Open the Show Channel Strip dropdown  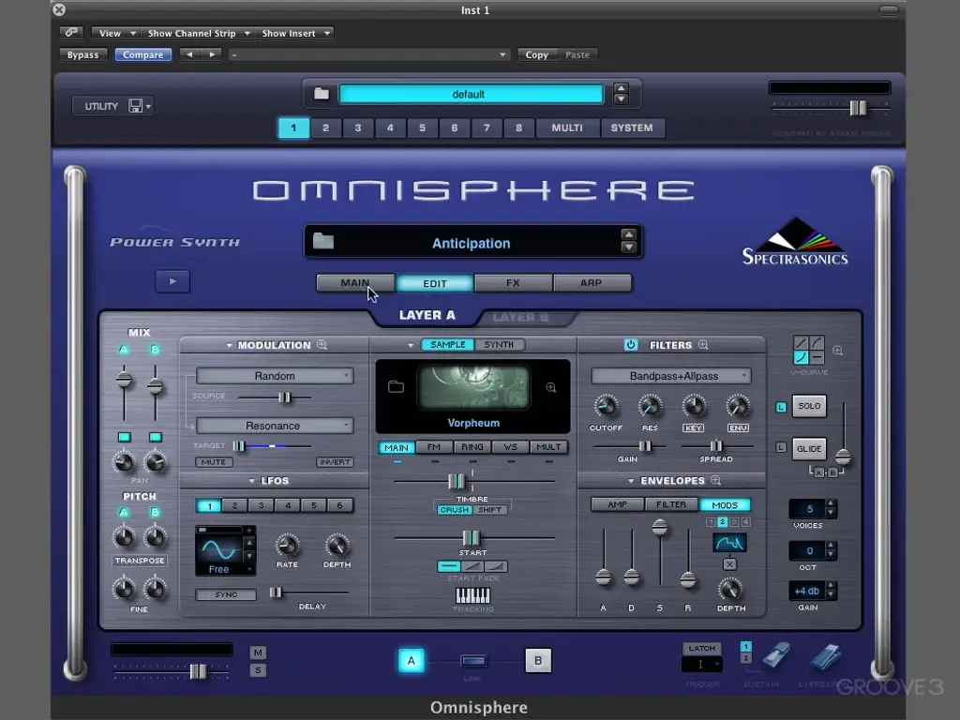click(x=198, y=33)
